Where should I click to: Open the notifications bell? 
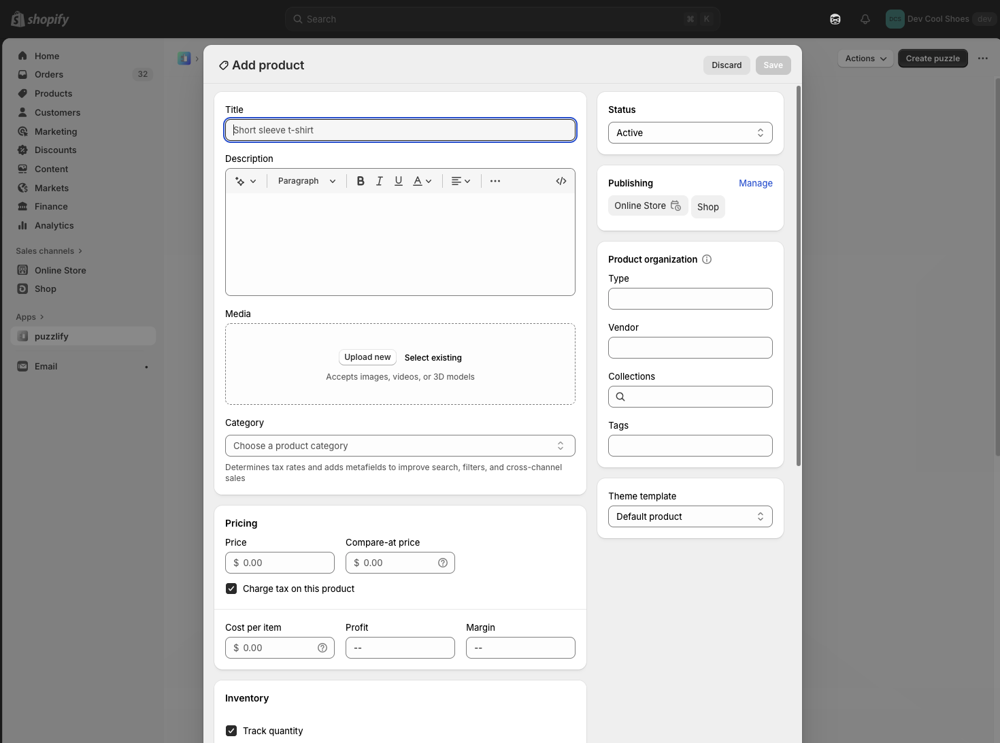click(865, 19)
